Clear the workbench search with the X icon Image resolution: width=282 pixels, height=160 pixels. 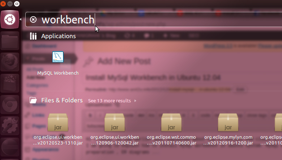(x=33, y=19)
